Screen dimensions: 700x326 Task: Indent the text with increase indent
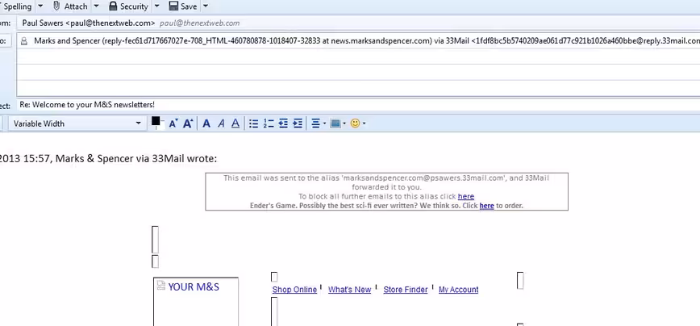pyautogui.click(x=298, y=123)
